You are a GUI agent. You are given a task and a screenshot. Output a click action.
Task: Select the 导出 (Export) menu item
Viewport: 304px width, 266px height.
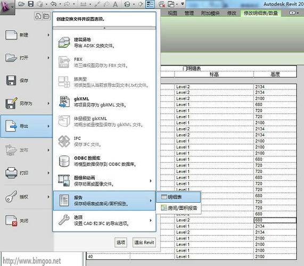pos(27,126)
